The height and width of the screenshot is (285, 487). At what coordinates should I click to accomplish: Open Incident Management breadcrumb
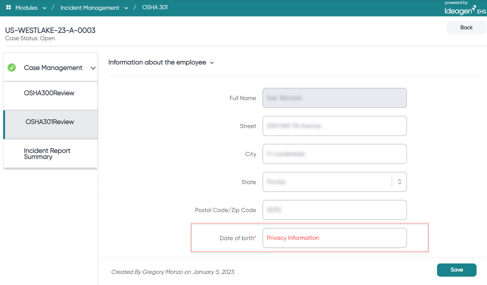coord(89,8)
